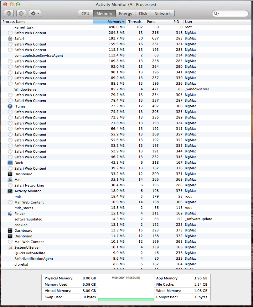Select the QuickLookSatellite process
This screenshot has height=307, width=253.
coord(126,253)
